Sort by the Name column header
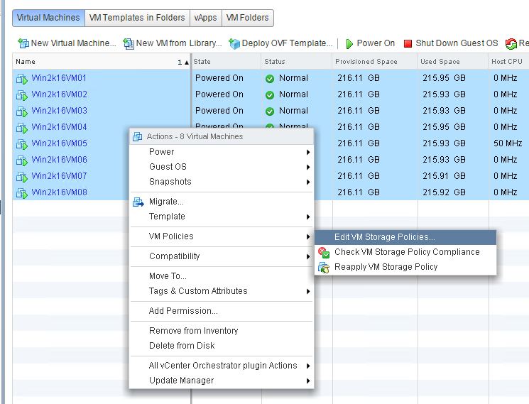 [26, 62]
